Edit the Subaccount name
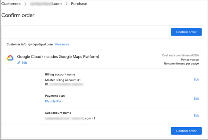Viewport: 208px width, 140px height. point(196,115)
